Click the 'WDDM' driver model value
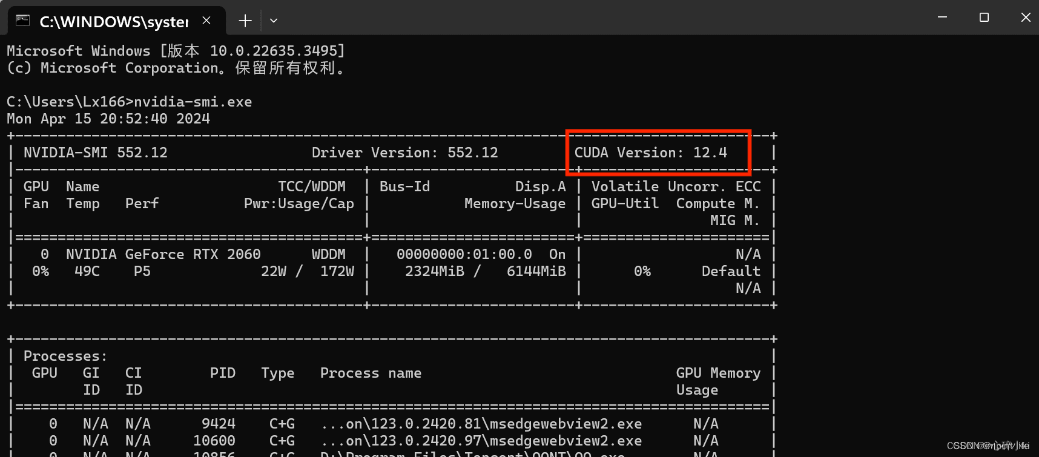Image resolution: width=1039 pixels, height=457 pixels. (329, 254)
